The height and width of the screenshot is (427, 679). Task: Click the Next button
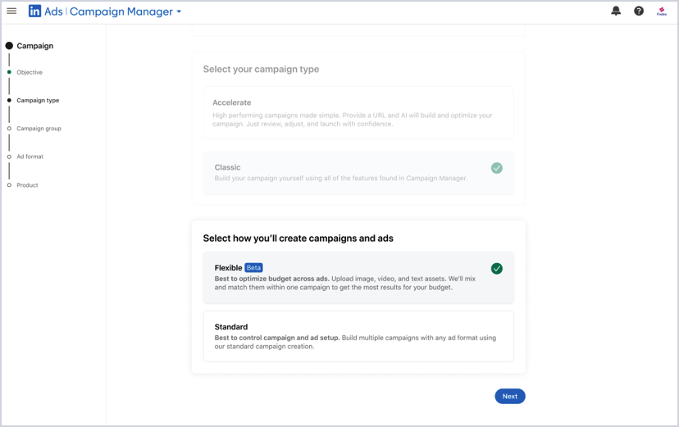(x=510, y=397)
